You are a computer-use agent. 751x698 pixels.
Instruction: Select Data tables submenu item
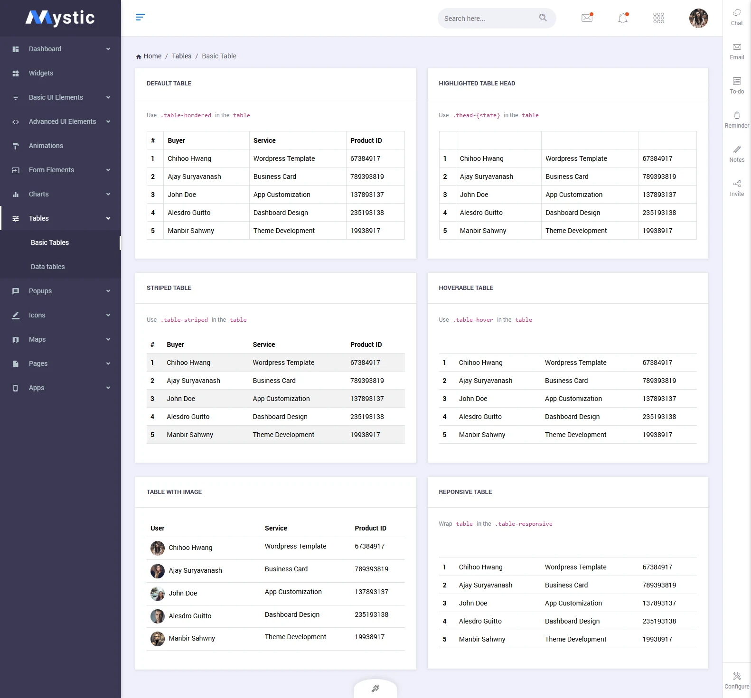point(48,267)
